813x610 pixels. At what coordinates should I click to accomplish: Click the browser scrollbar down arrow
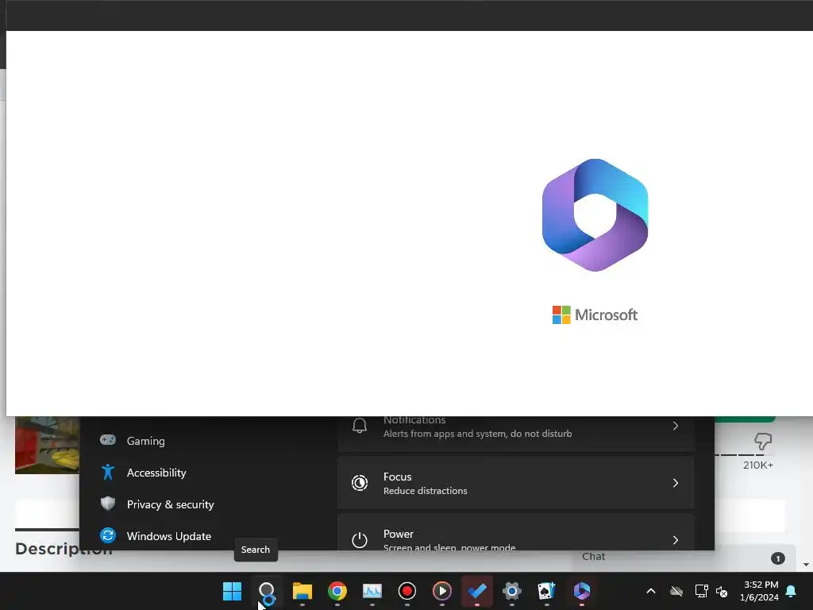(x=806, y=565)
